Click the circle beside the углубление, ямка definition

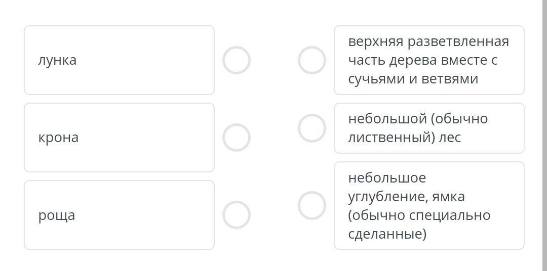[311, 205]
